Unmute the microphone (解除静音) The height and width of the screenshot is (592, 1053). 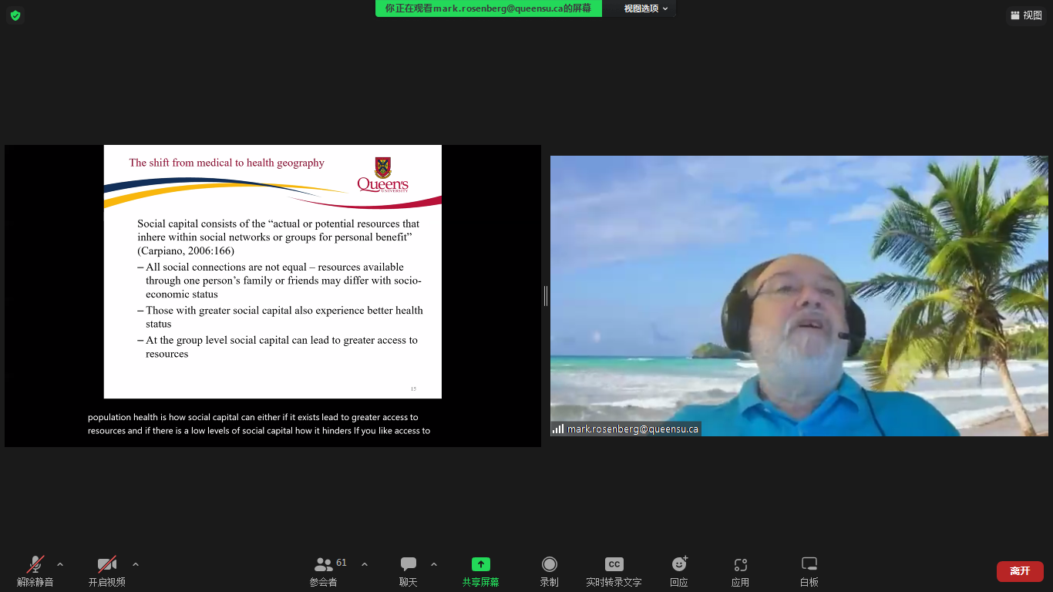[35, 570]
